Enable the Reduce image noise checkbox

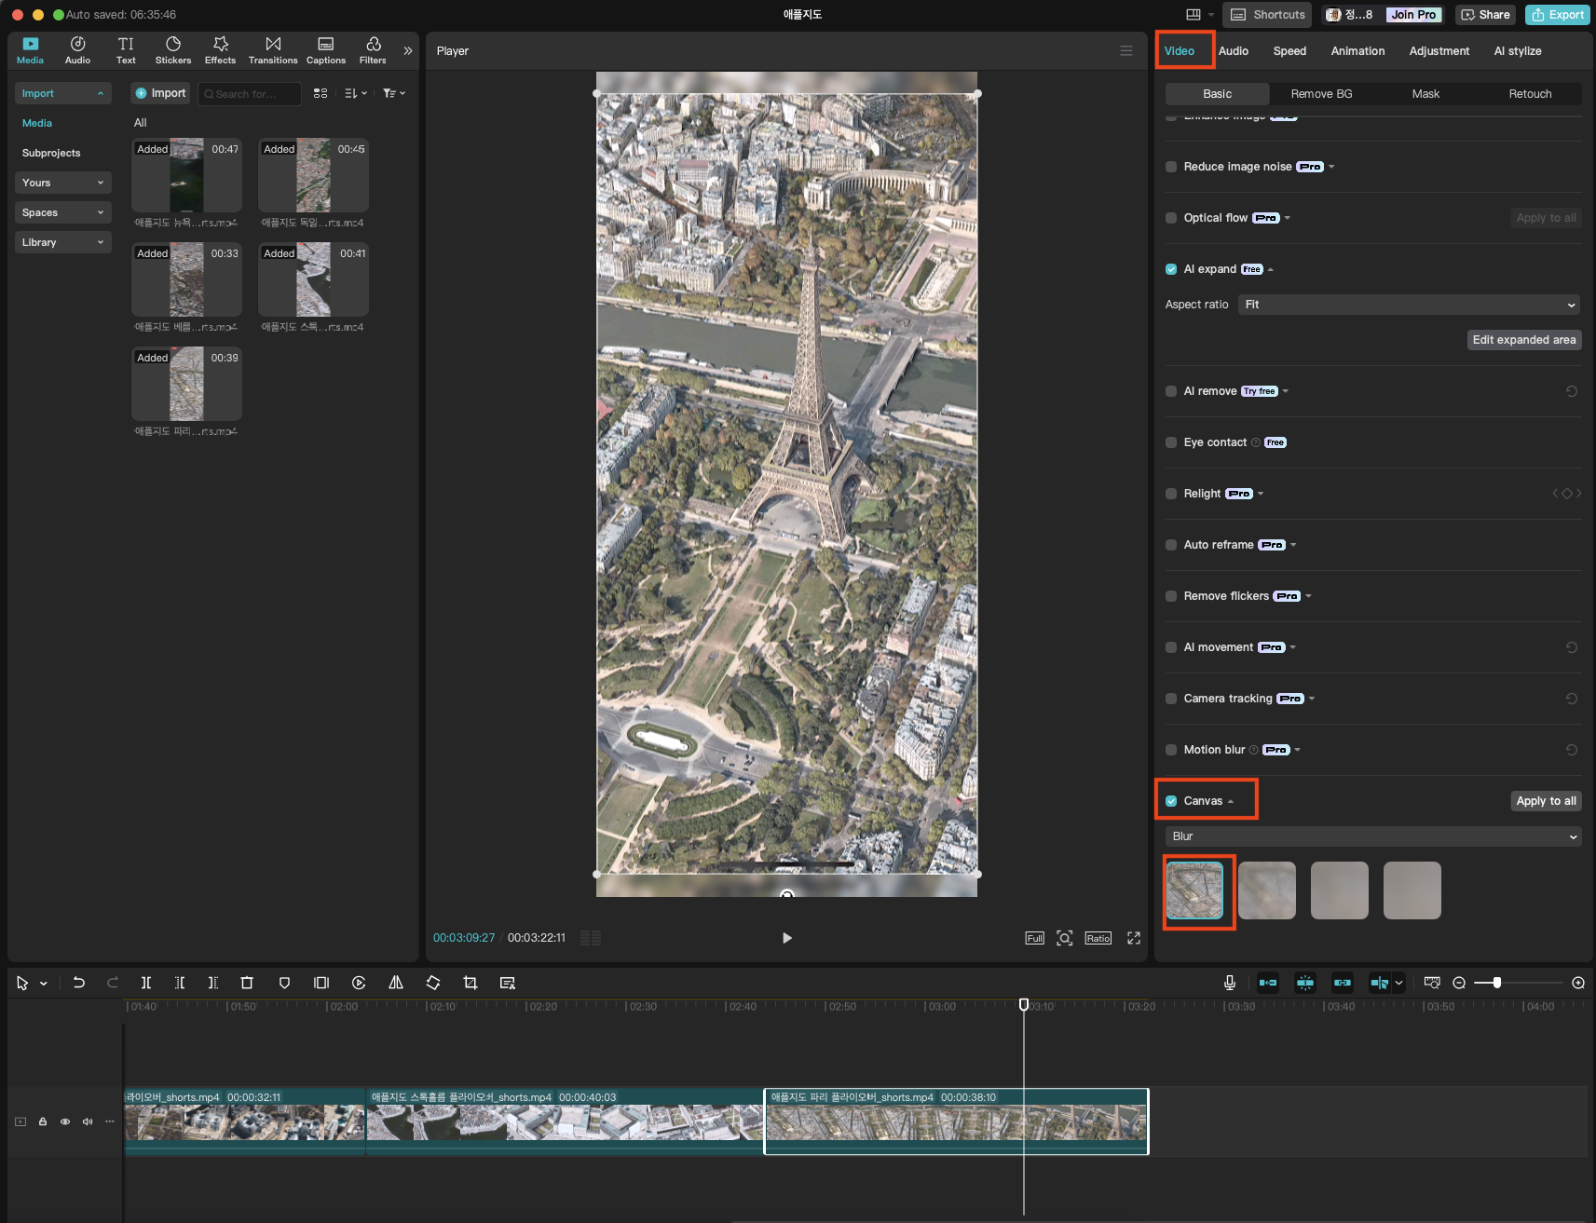[x=1171, y=167]
